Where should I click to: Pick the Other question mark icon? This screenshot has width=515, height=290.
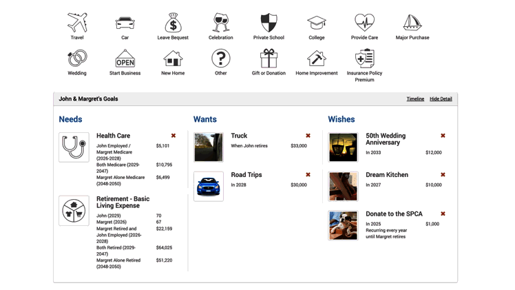click(x=221, y=58)
